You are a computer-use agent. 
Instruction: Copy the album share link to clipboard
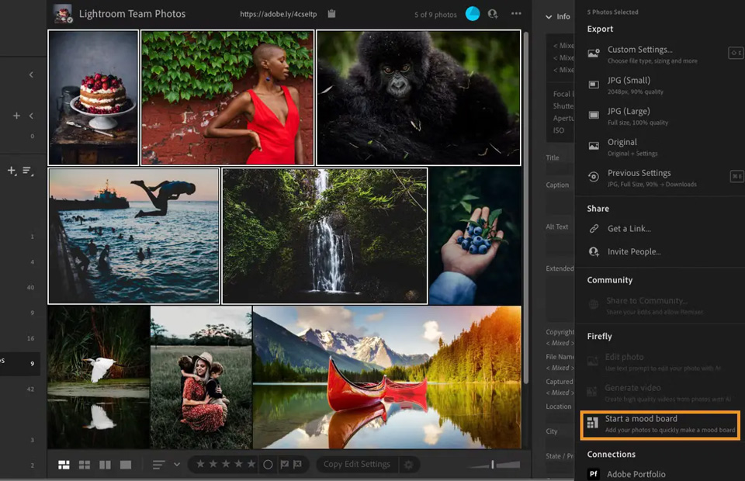[x=332, y=14]
